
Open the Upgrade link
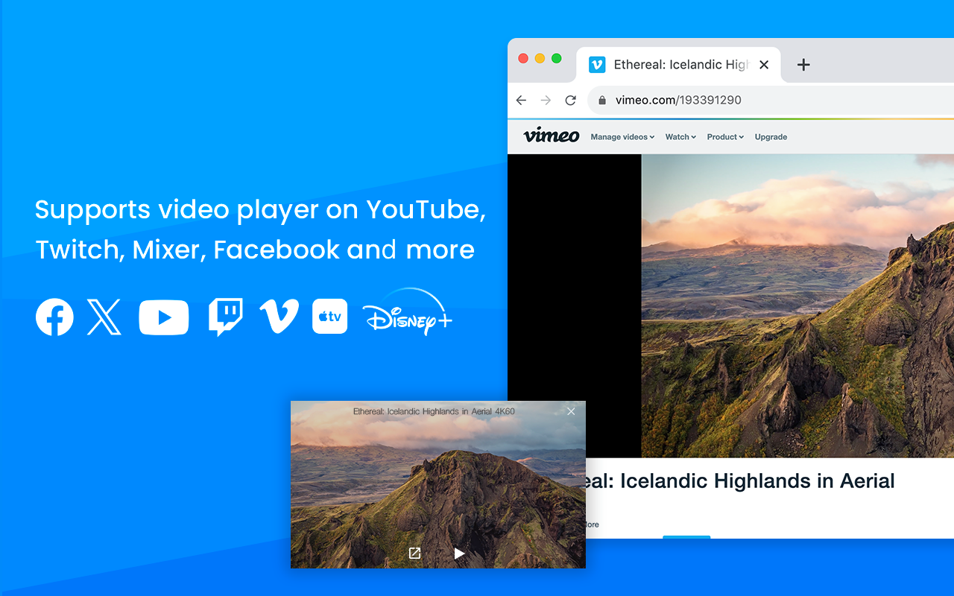coord(771,137)
